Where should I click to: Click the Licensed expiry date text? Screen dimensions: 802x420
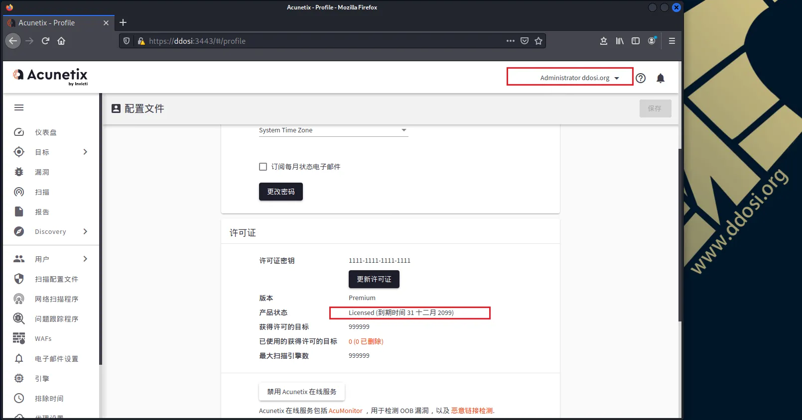tap(401, 313)
